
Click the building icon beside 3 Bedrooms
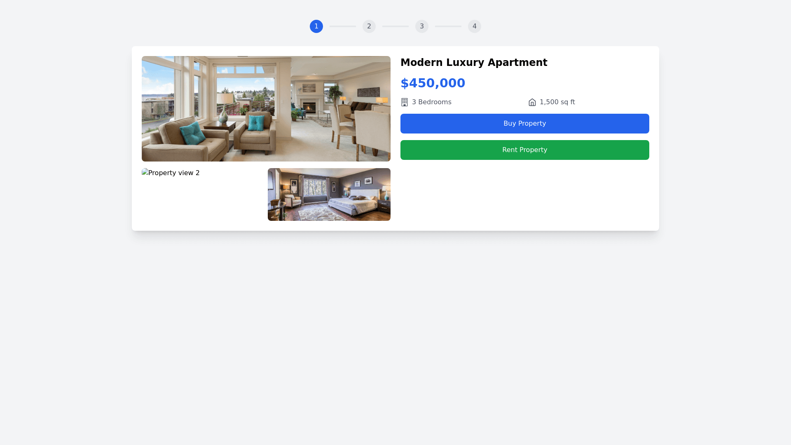click(x=405, y=102)
